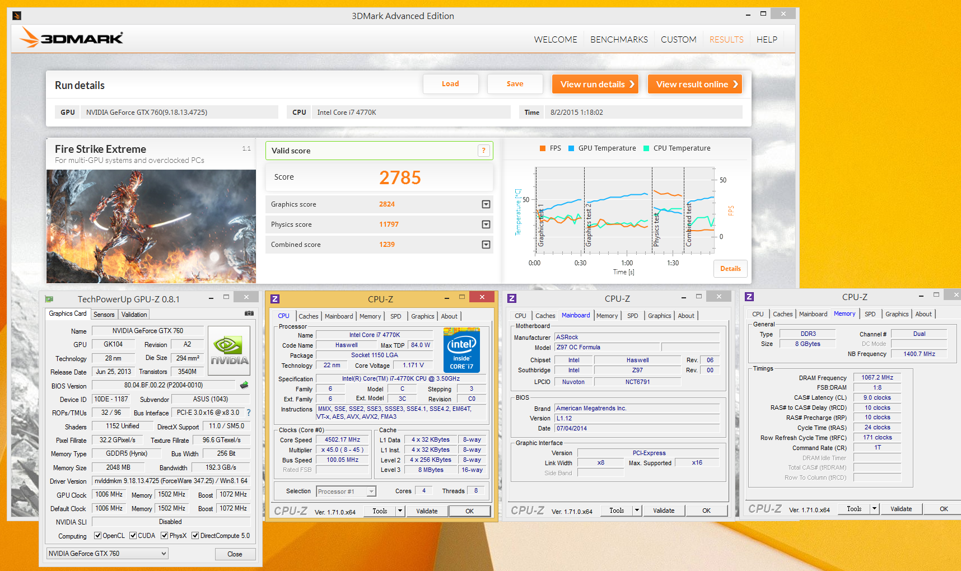Screen dimensions: 961x571
Task: Click the Save button
Action: (x=515, y=84)
